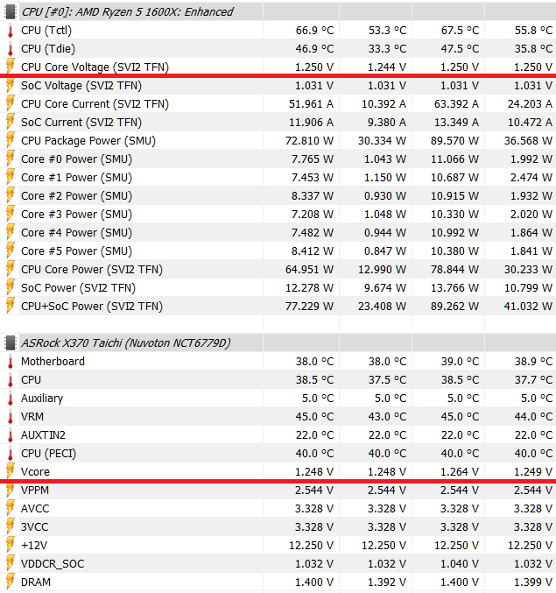This screenshot has width=556, height=593.
Task: Click the 8.412 W Core #5 current power
Action: point(313,251)
